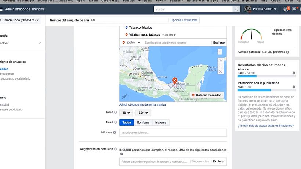The image size is (301, 169).
Task: Open Identidad in the sidebar
Action: tap(4, 104)
